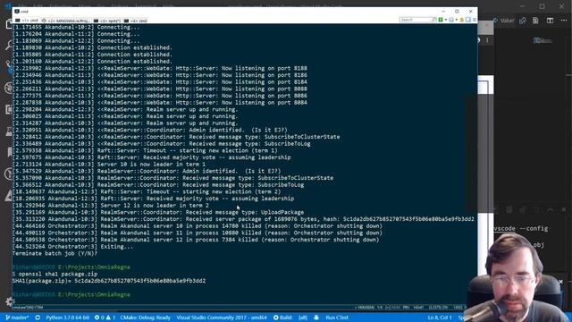The width and height of the screenshot is (572, 322).
Task: Change the [all] build target
Action: click(x=303, y=318)
